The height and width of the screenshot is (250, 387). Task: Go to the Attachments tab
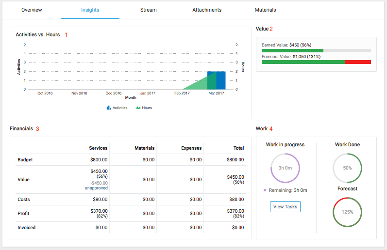click(207, 10)
